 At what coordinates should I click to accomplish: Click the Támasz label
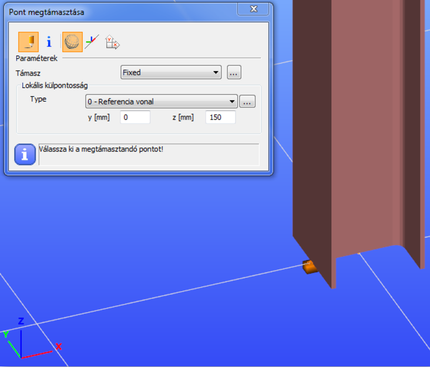click(x=28, y=73)
